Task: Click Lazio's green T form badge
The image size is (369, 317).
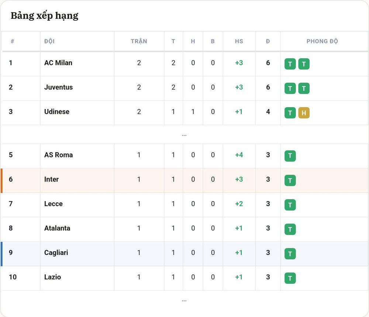Action: pyautogui.click(x=290, y=278)
